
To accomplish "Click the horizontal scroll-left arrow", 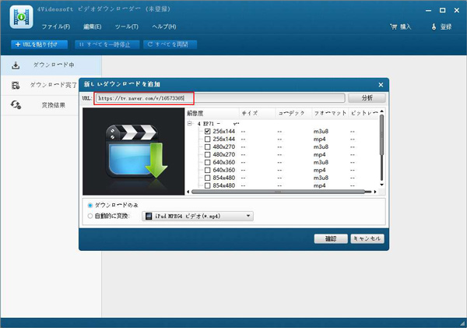I will pos(188,192).
